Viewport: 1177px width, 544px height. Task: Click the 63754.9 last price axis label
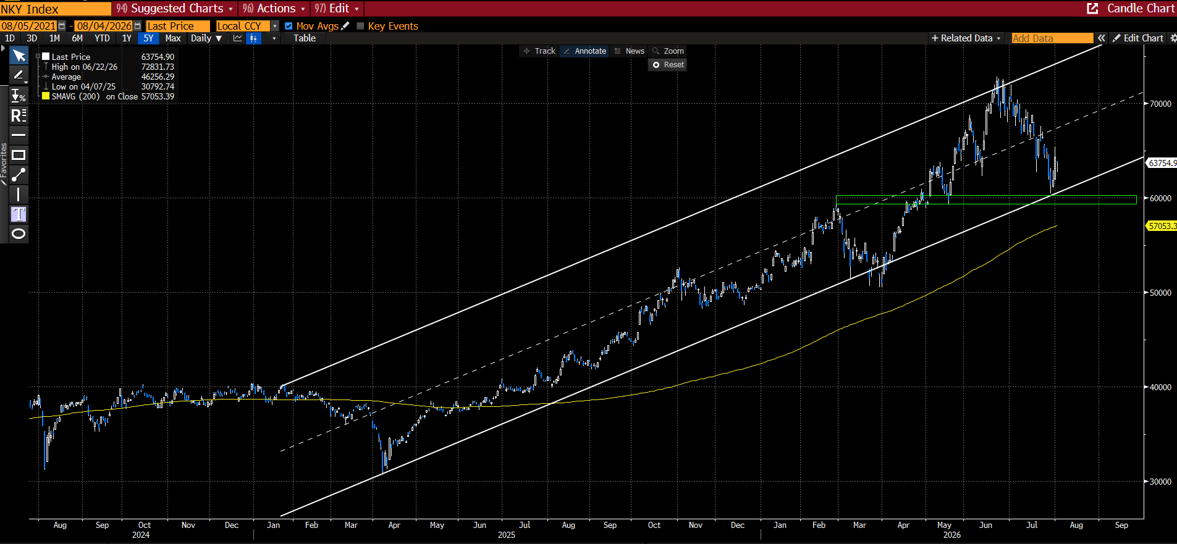1162,163
